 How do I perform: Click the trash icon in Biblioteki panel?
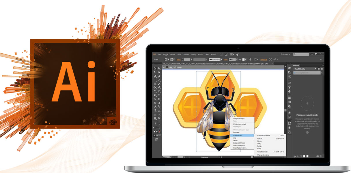[321, 156]
